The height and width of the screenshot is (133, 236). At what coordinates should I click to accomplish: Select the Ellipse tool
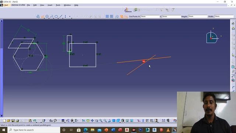[x=56, y=16]
